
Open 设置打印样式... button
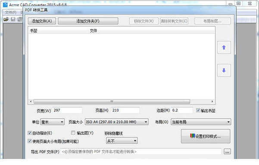pos(206,136)
